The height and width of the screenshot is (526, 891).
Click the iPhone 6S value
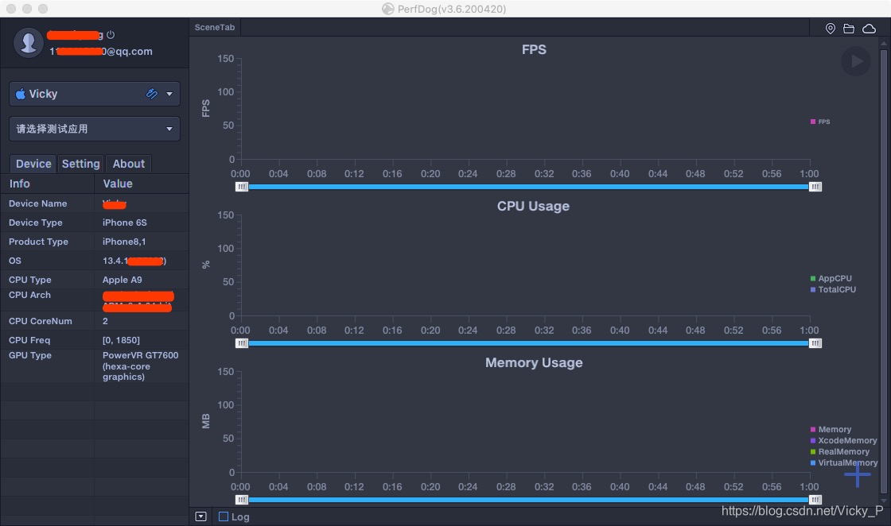[x=124, y=222]
